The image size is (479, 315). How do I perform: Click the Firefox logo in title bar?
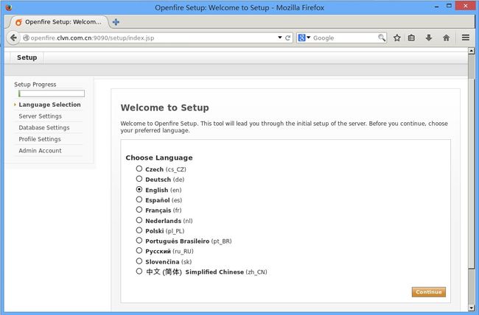tap(9, 7)
